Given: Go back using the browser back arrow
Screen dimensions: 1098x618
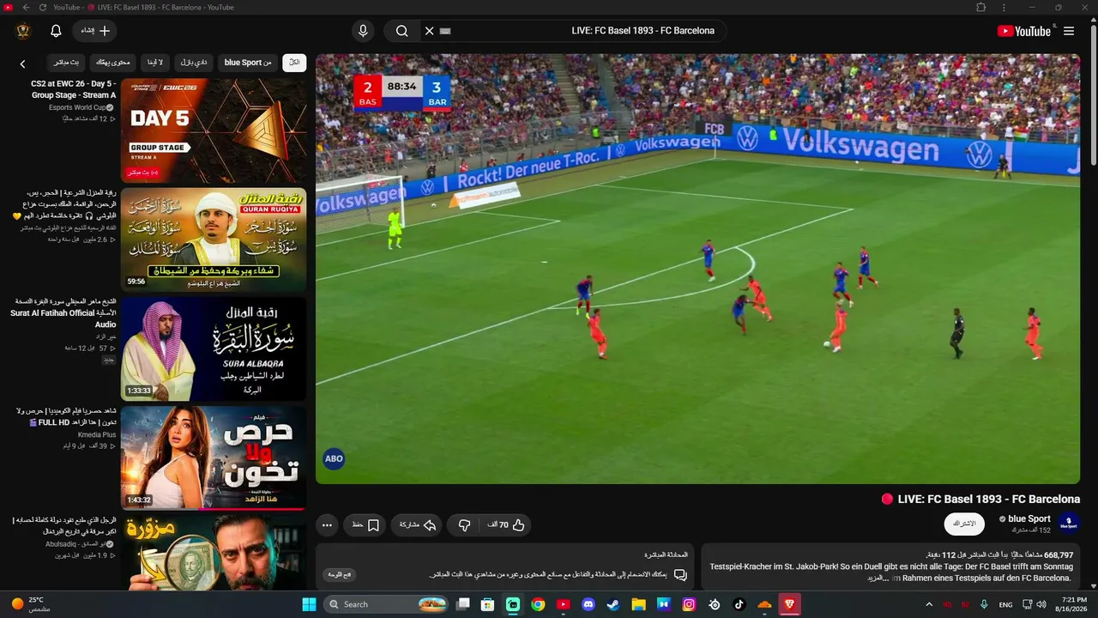Looking at the screenshot, I should click(x=26, y=8).
